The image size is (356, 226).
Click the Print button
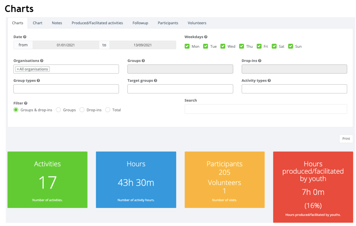coord(346,139)
